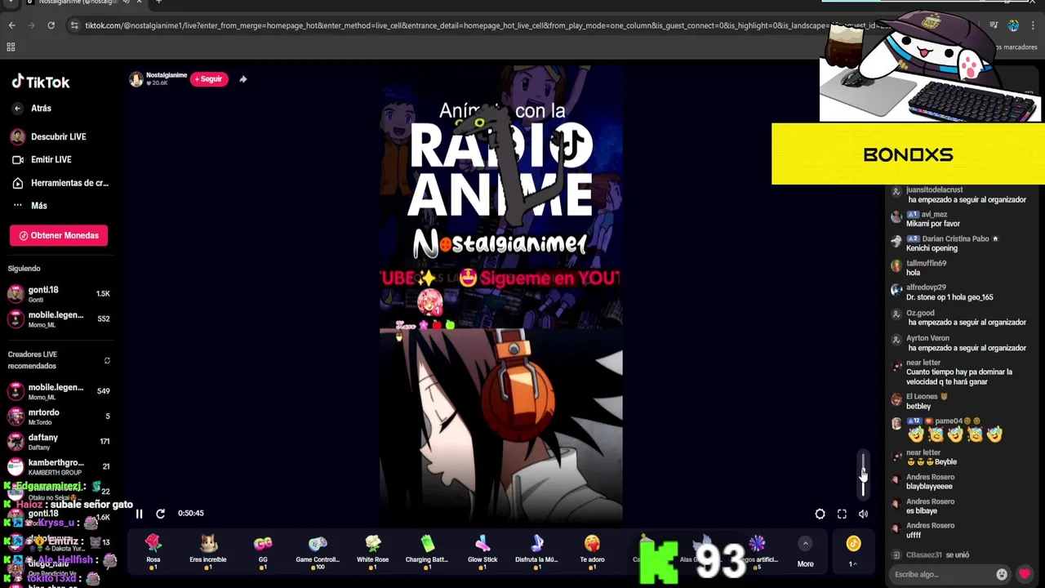The width and height of the screenshot is (1045, 588).
Task: Send the Rosa gift
Action: click(x=153, y=551)
